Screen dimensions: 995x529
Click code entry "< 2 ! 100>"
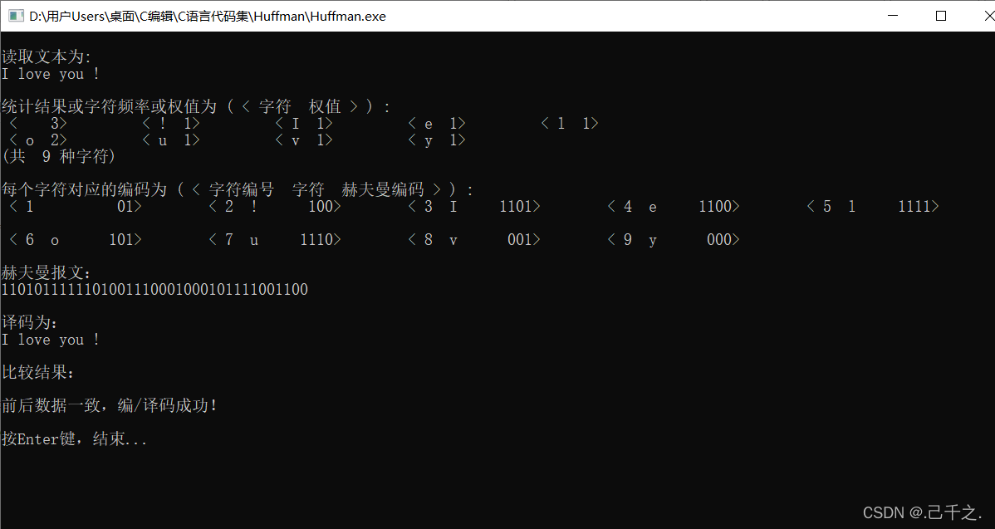(275, 206)
